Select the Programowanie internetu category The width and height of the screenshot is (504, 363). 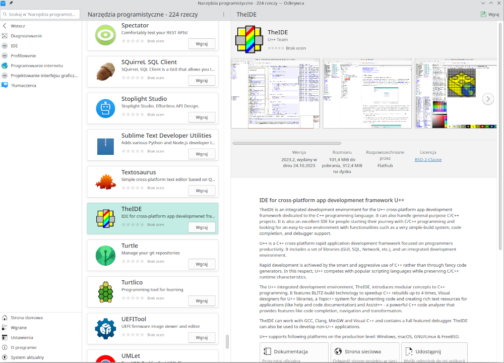pos(36,66)
